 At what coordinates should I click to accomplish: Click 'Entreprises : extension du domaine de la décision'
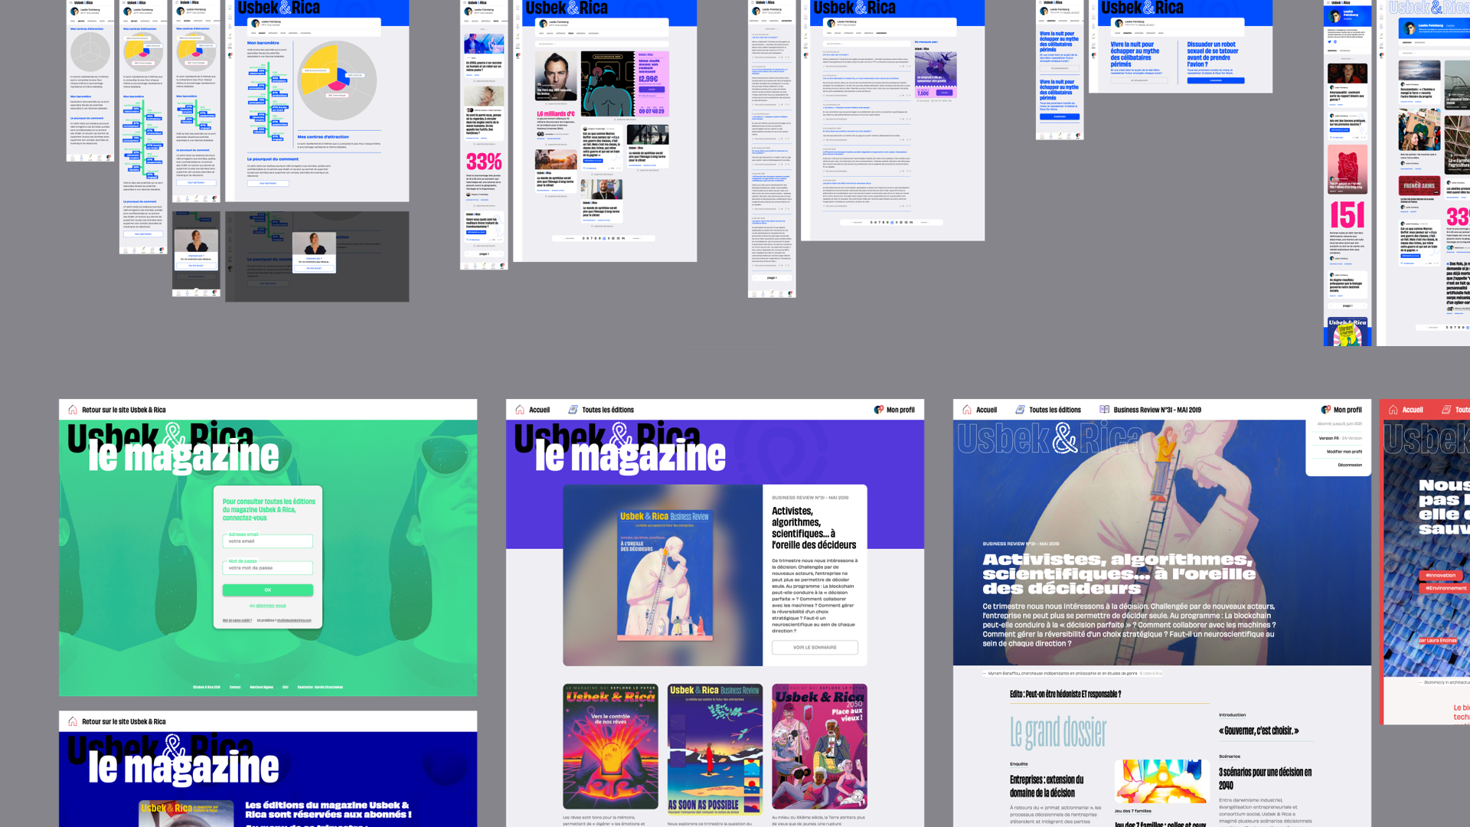click(1047, 786)
